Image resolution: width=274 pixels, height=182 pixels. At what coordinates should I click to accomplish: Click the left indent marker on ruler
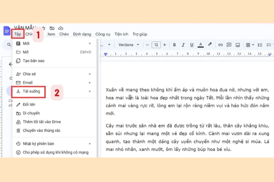[105, 54]
